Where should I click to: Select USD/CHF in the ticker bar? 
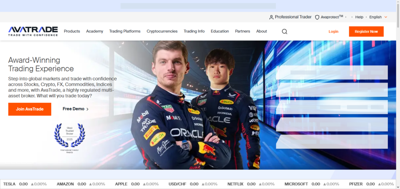point(177,184)
